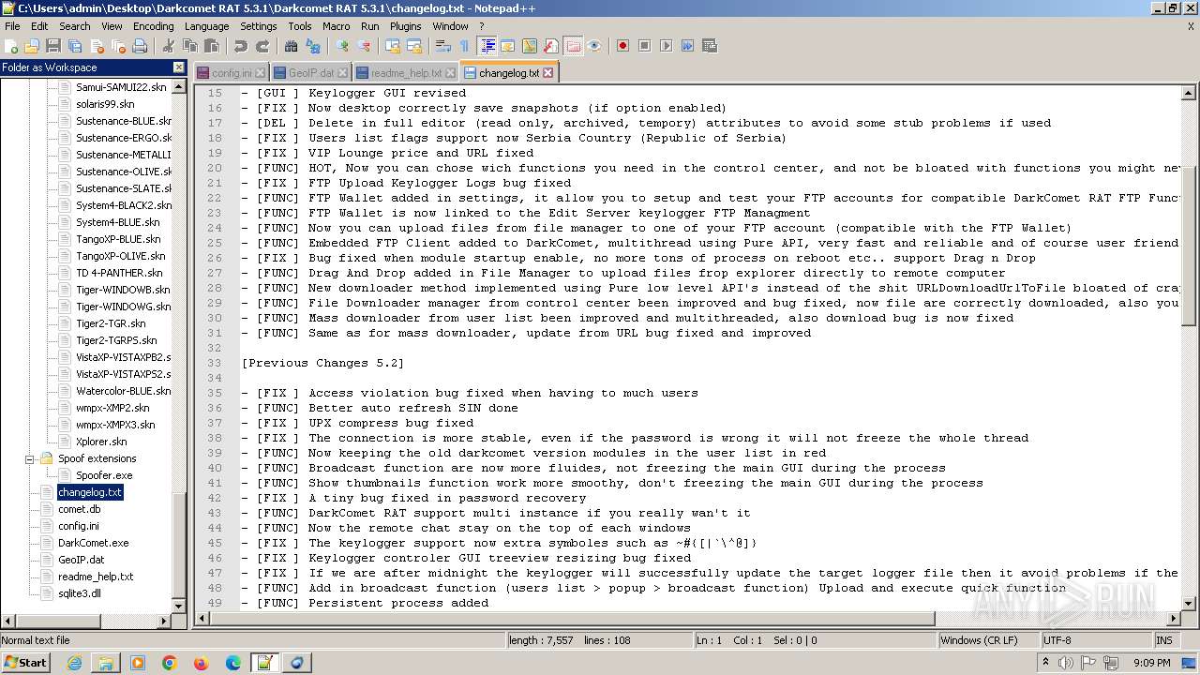Click the editor vertical scrollbar down arrow
The width and height of the screenshot is (1200, 675).
click(x=1189, y=604)
